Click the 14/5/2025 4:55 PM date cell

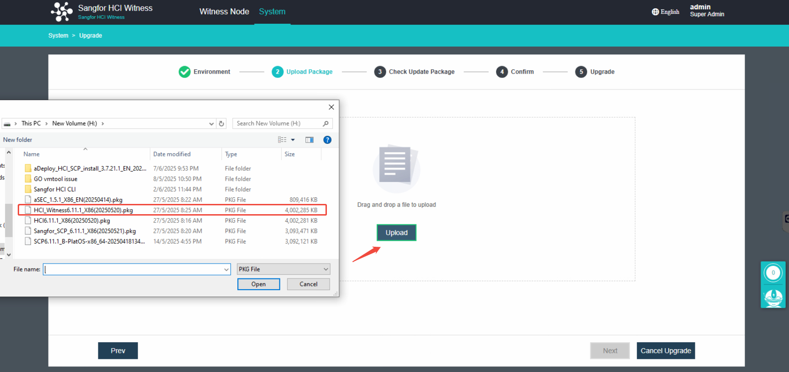coord(178,241)
